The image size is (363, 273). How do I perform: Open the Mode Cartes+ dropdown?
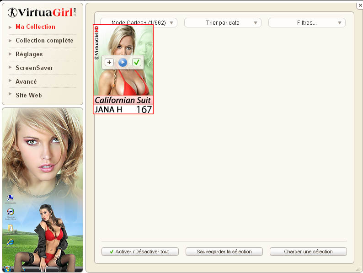click(139, 23)
